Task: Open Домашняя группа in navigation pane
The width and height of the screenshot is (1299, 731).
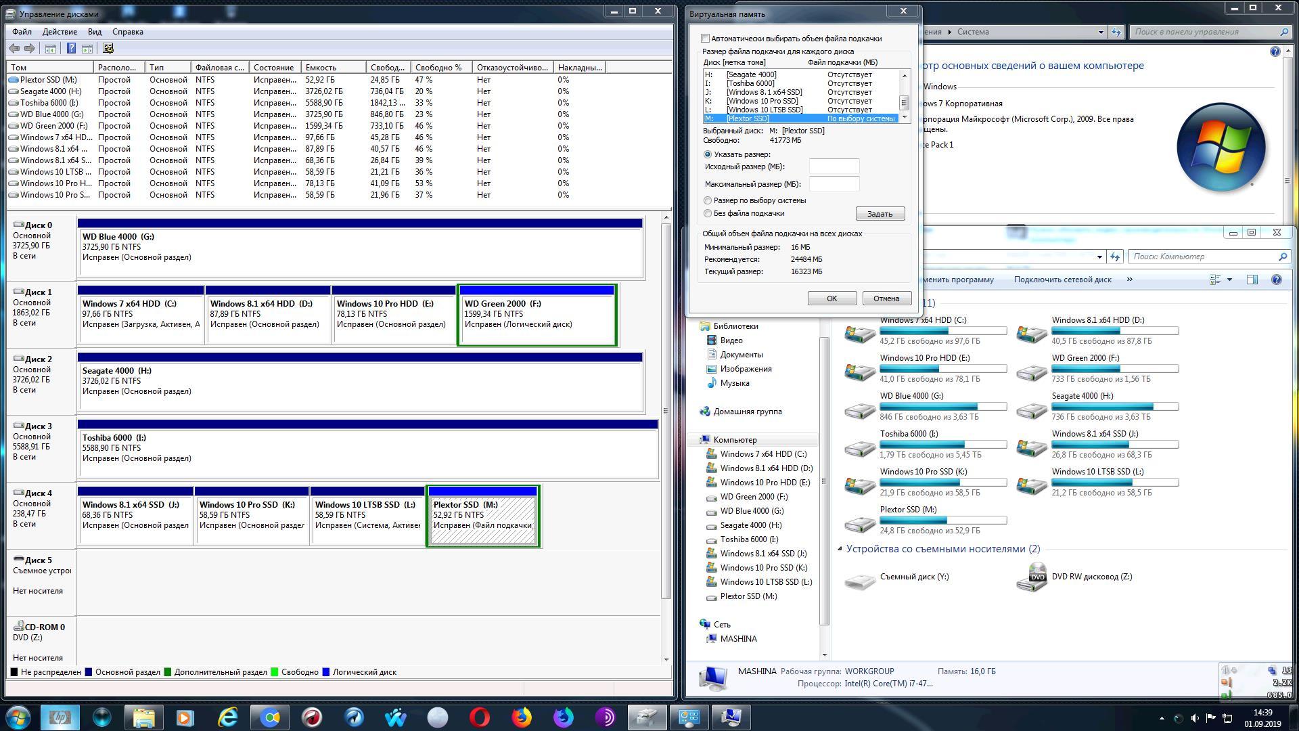Action: [x=747, y=412]
